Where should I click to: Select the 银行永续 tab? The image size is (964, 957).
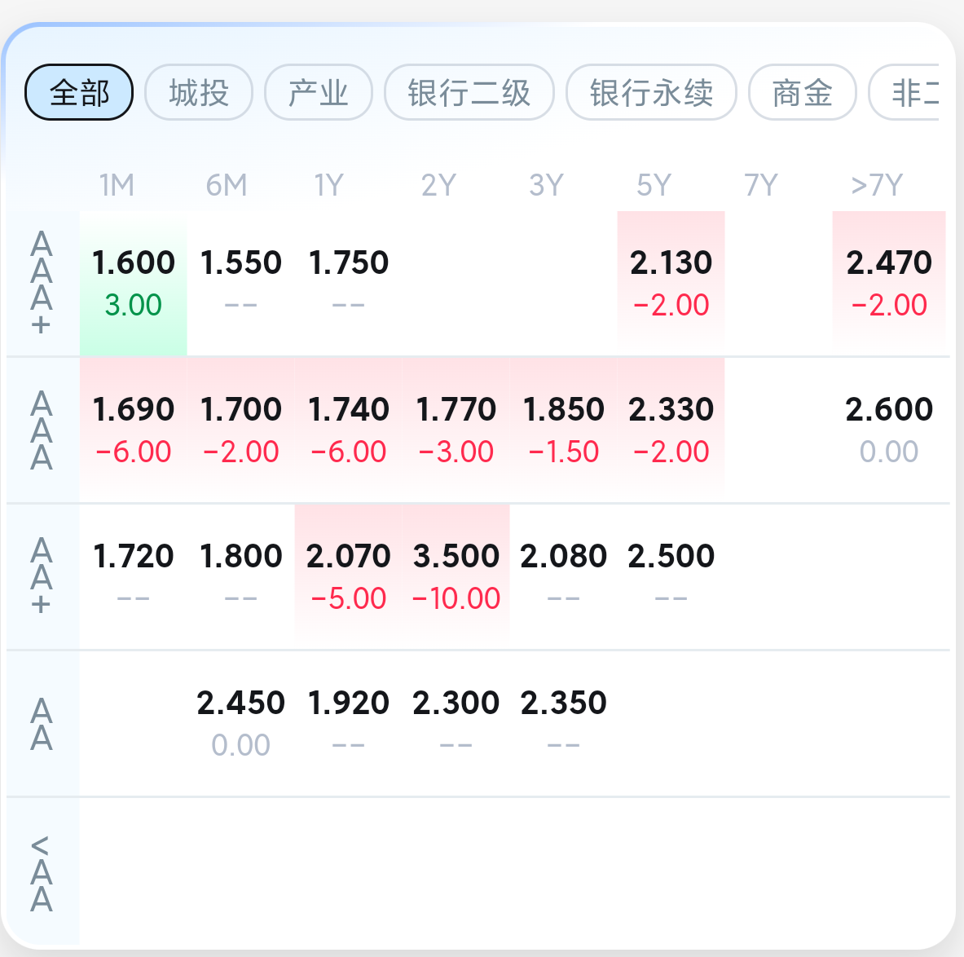click(651, 92)
